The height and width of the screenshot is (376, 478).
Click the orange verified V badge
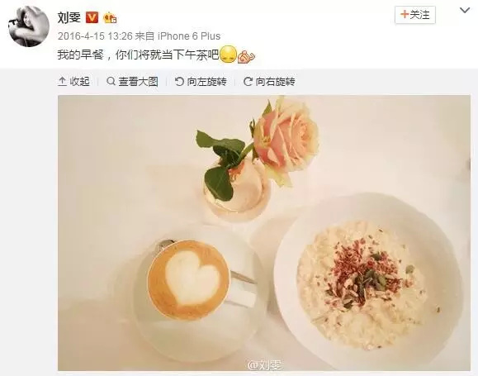point(92,17)
